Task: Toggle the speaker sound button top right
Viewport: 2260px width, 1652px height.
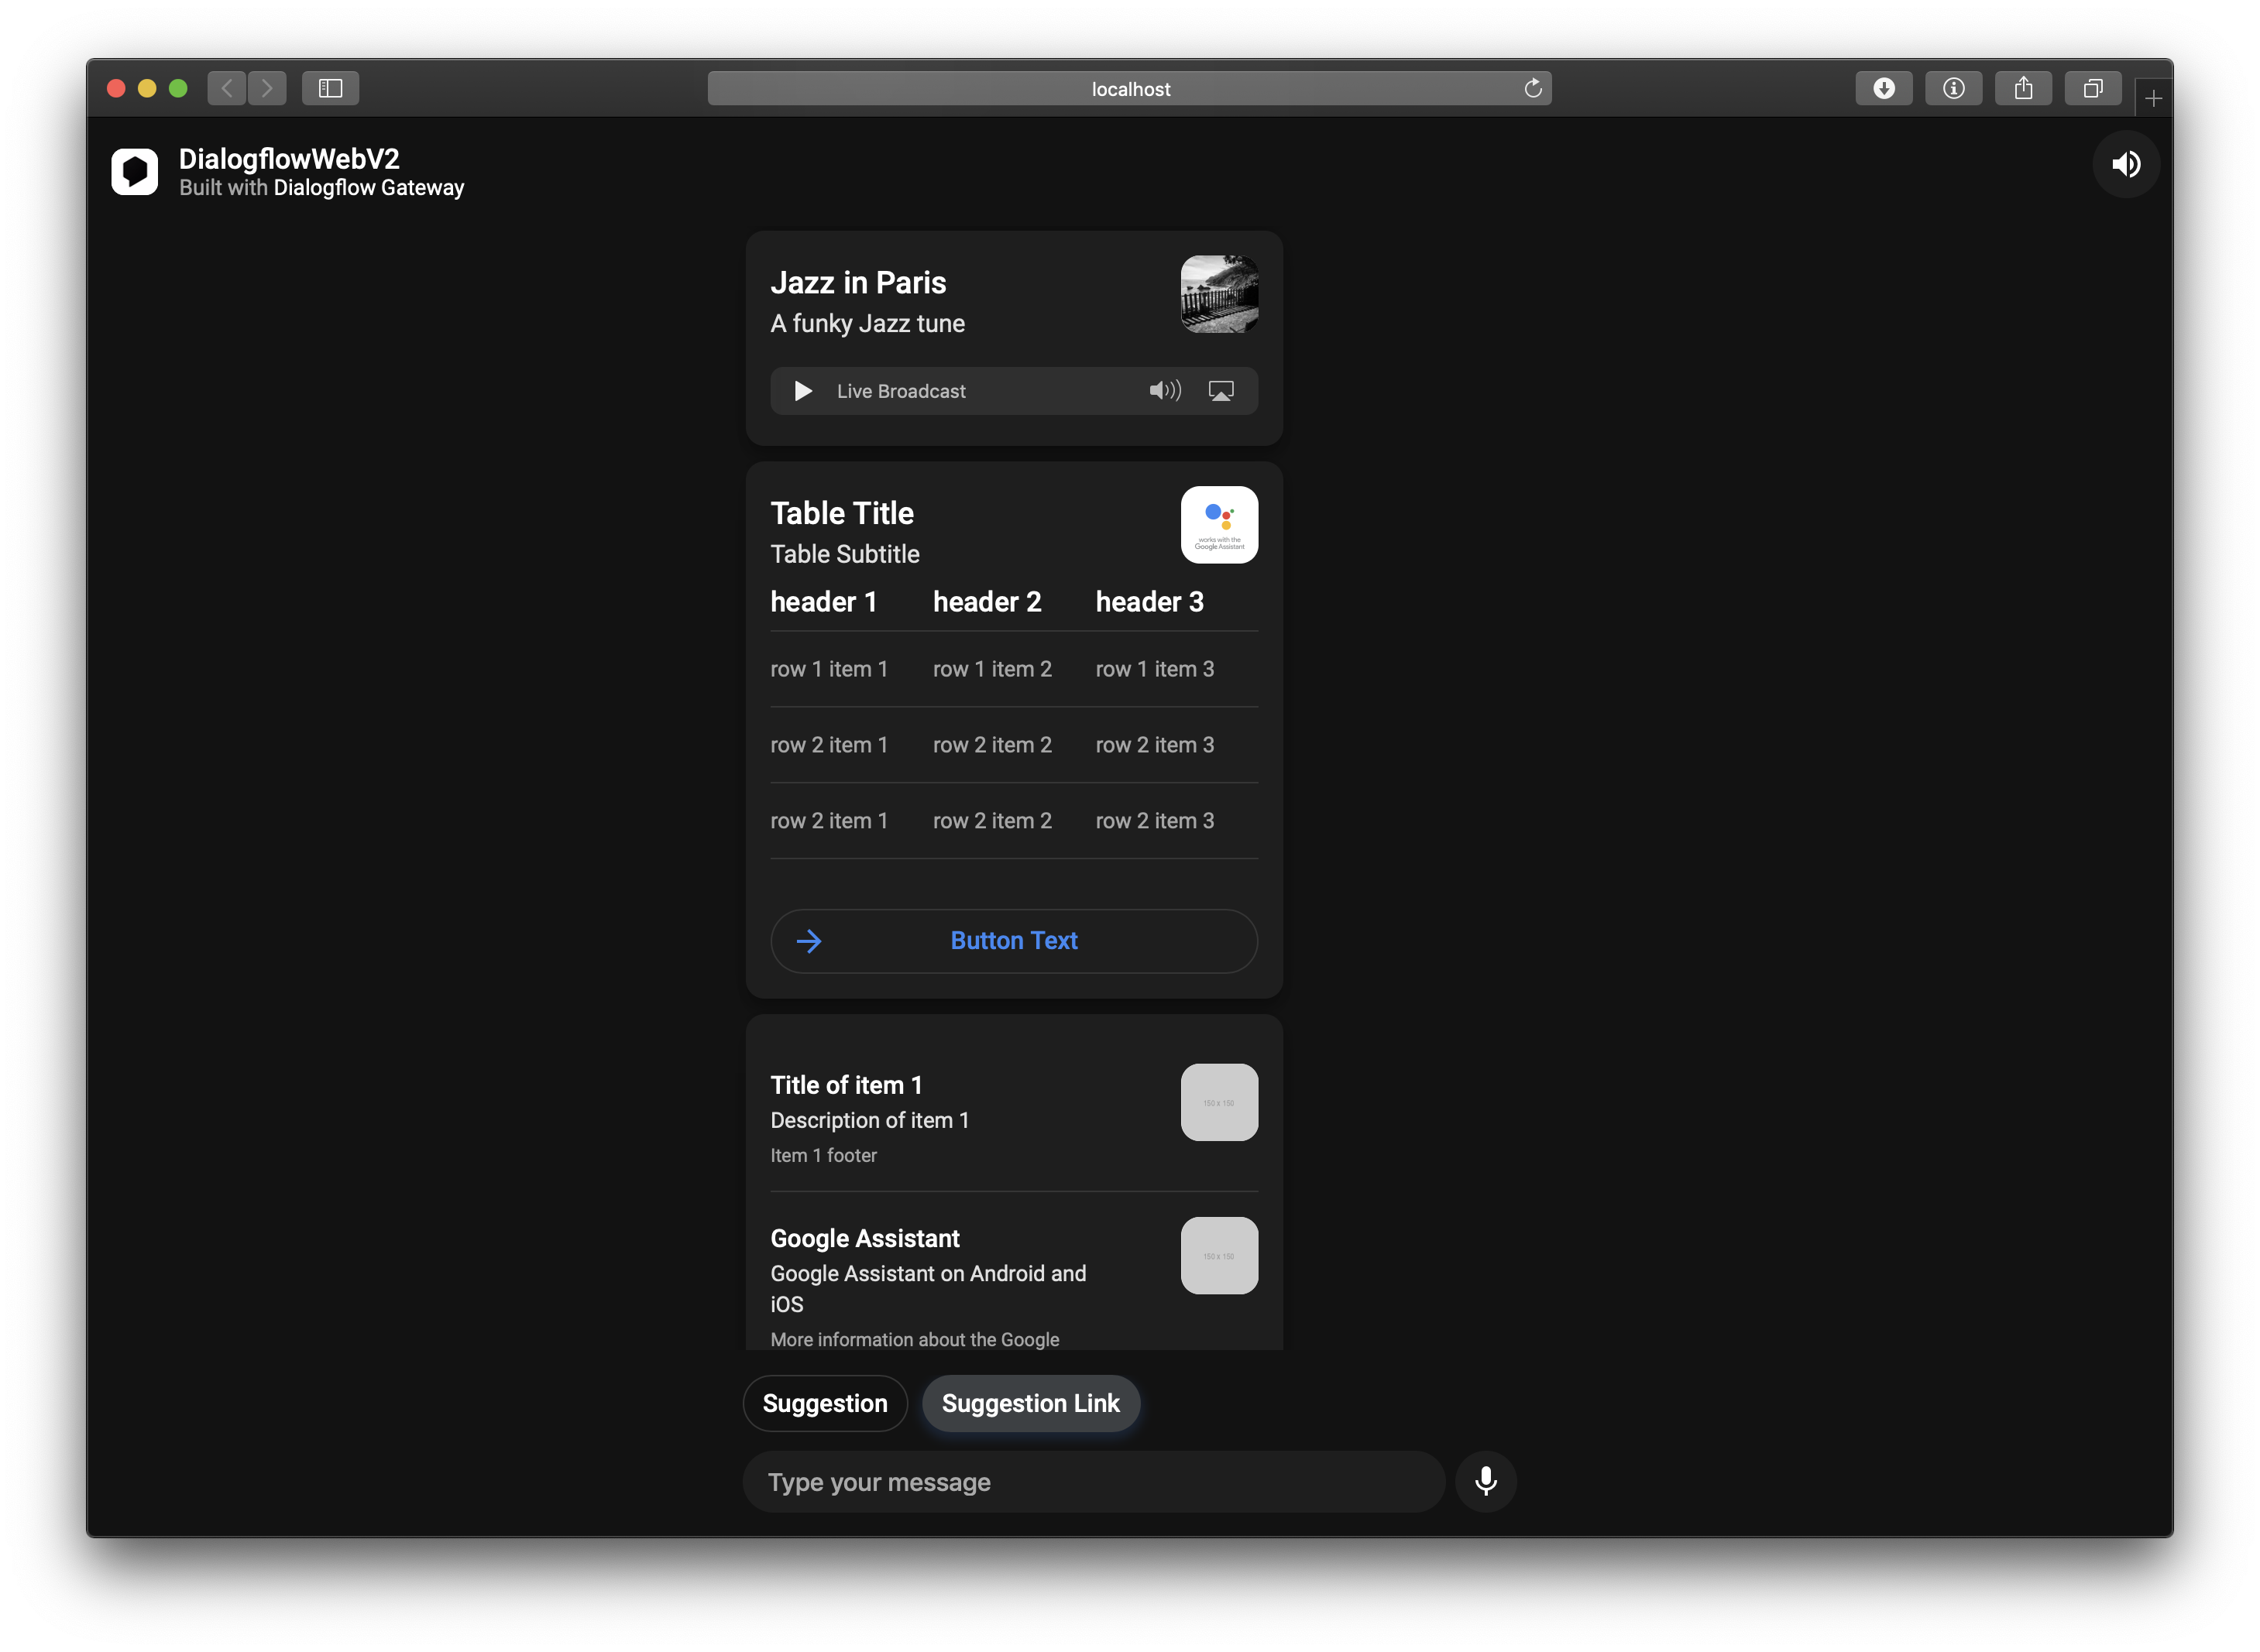Action: 2126,164
